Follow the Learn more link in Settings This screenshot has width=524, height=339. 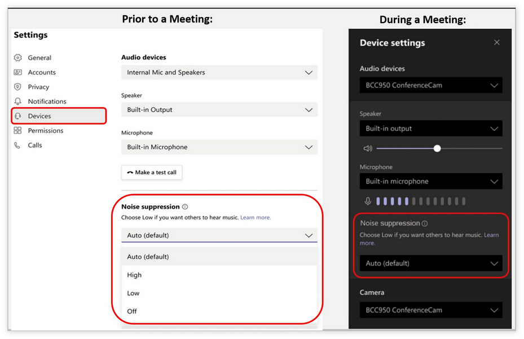(256, 218)
